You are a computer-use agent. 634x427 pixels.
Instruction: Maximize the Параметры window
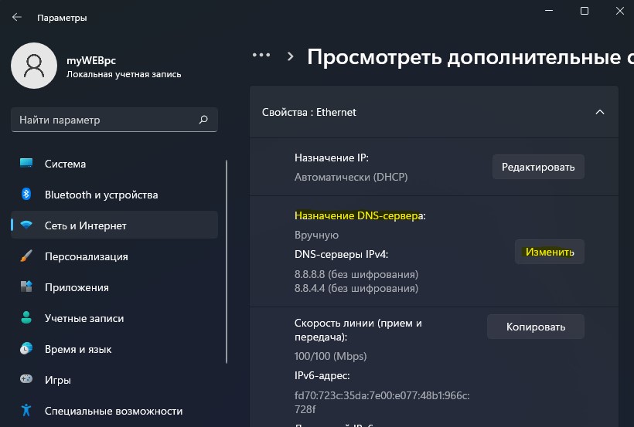tap(585, 11)
